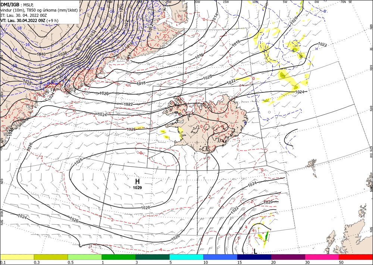Select the light green 0.5 legend swatch

(85, 257)
